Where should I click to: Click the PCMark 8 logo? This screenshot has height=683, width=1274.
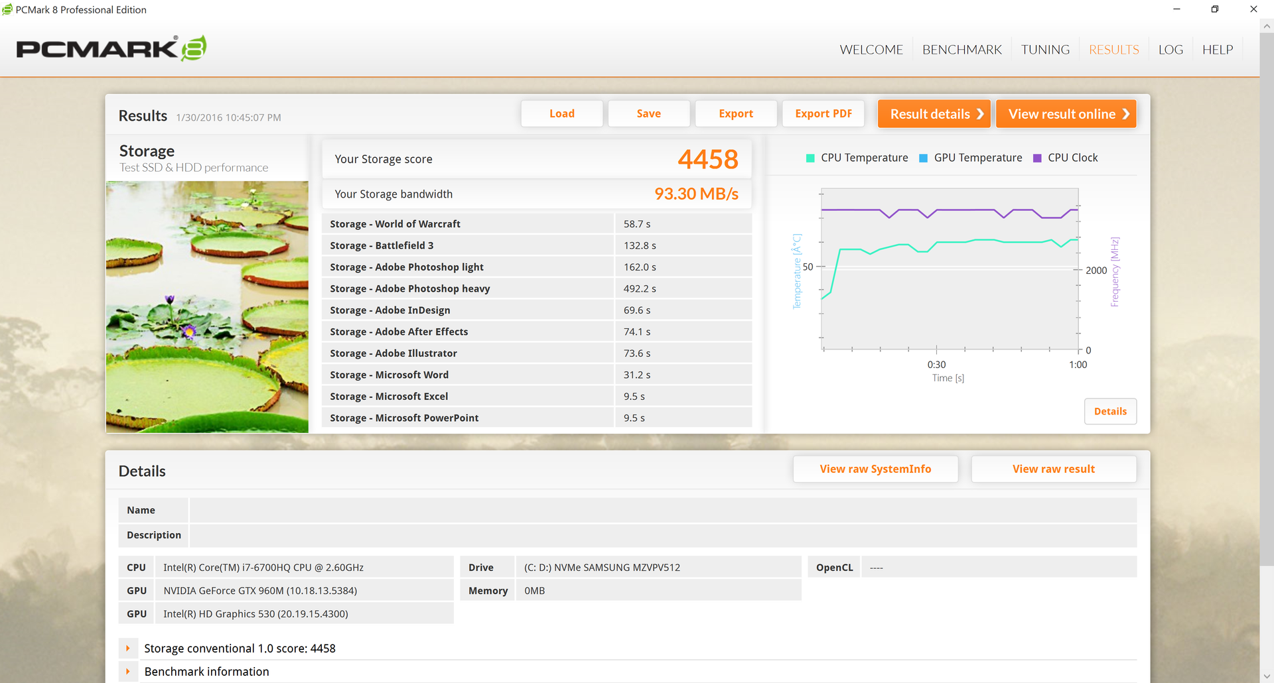tap(111, 48)
